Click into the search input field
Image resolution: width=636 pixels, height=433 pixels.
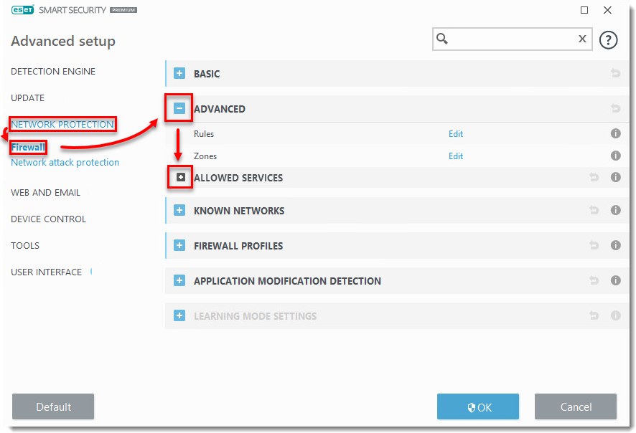pyautogui.click(x=511, y=39)
